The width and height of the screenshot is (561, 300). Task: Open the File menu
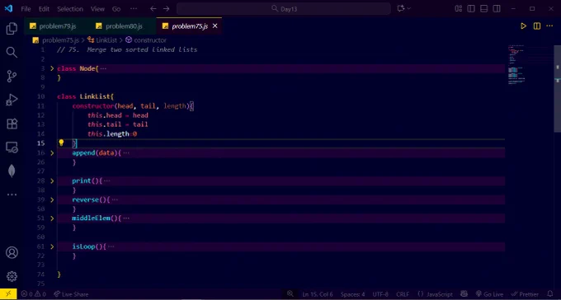coord(26,8)
